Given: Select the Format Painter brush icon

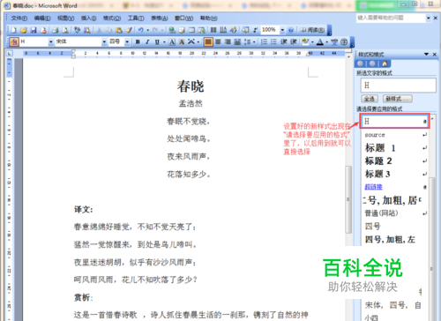Looking at the screenshot, I should coord(129,30).
